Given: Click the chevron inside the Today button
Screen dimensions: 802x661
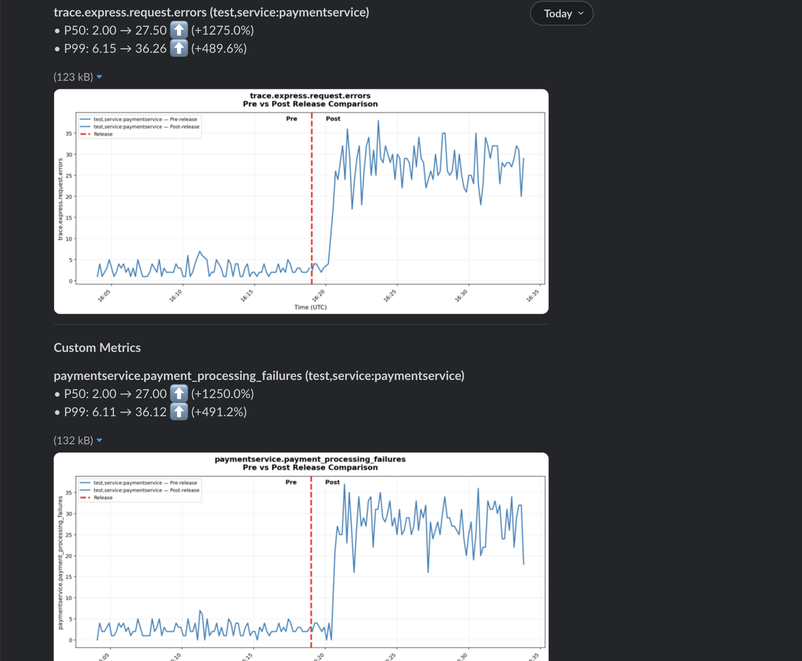Looking at the screenshot, I should 581,13.
